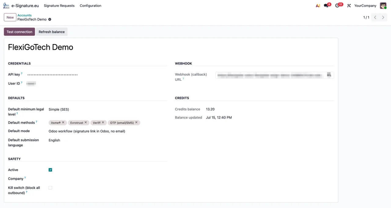This screenshot has width=391, height=208.
Task: Remove the Evrotrust tag
Action: tap(86, 122)
